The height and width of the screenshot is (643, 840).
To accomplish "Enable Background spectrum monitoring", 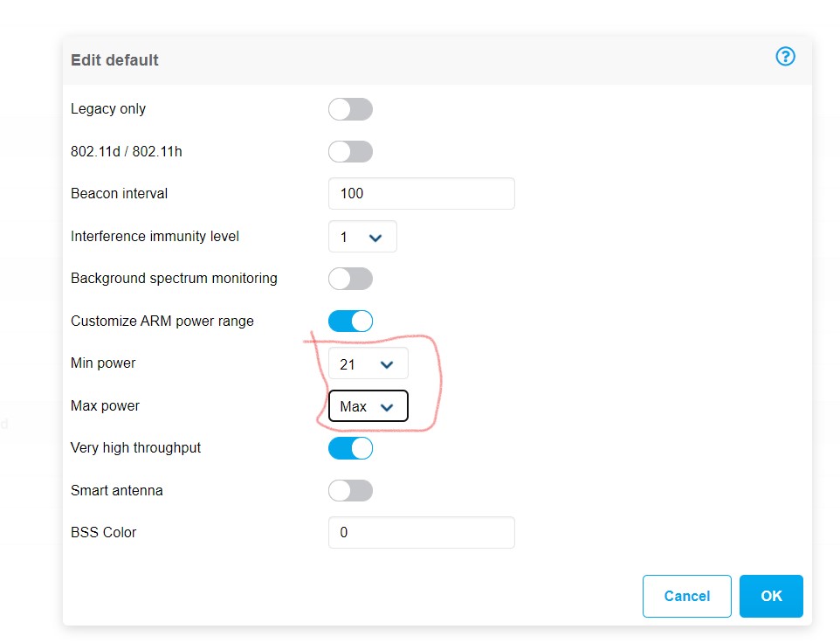I will [x=350, y=278].
